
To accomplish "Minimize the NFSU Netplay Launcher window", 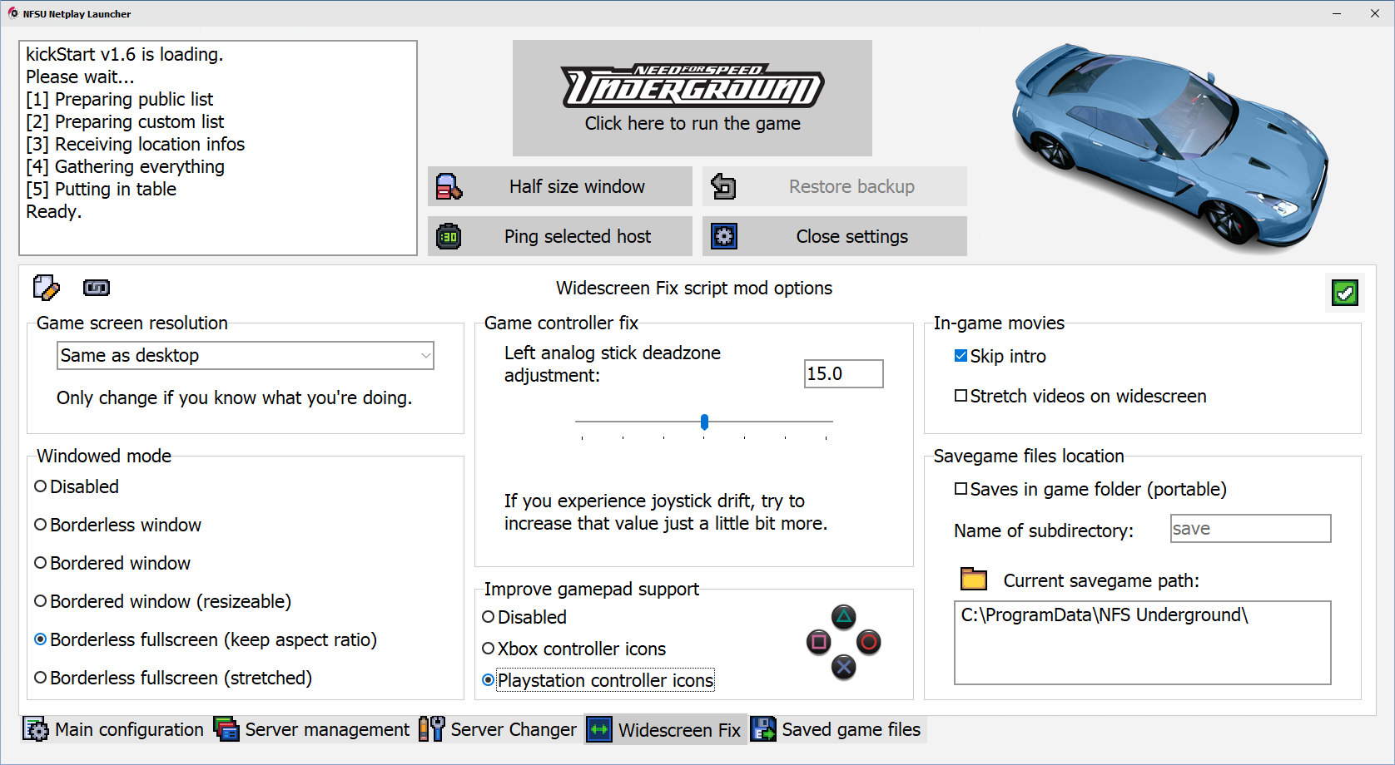I will (1337, 13).
